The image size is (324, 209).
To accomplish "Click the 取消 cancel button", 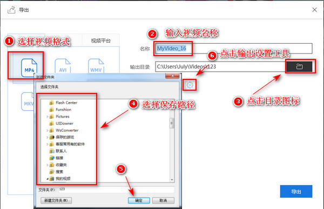I will point(163,200).
